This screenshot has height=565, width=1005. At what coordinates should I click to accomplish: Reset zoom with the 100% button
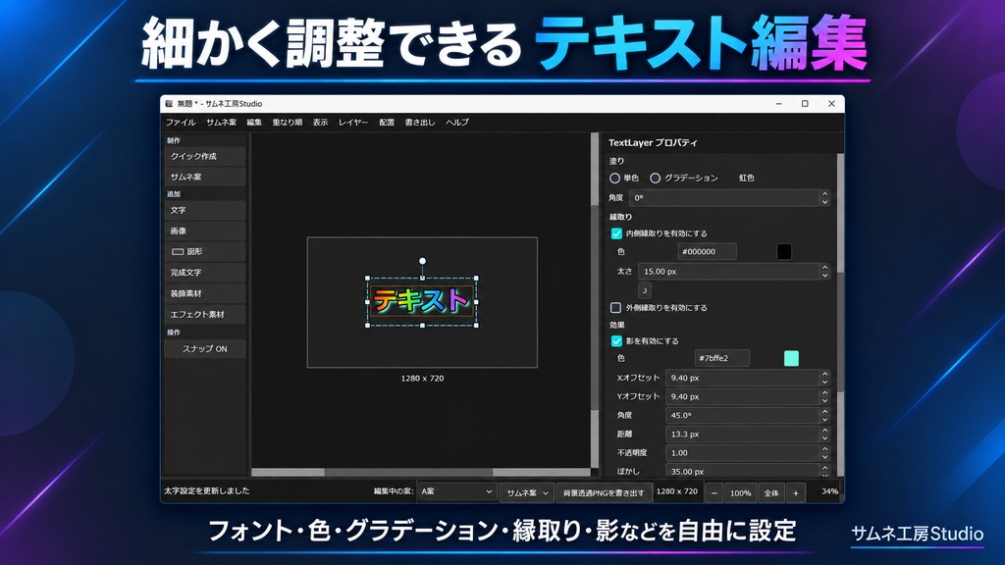740,492
